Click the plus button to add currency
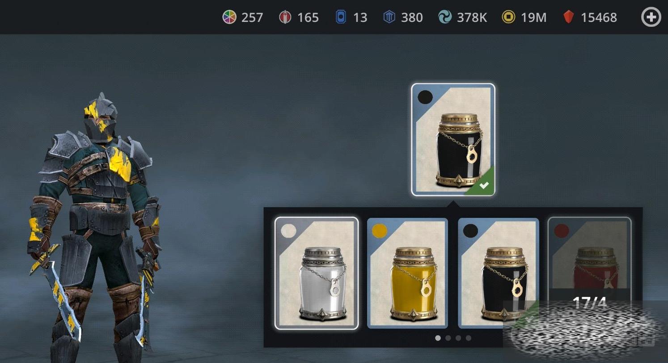 tap(651, 17)
